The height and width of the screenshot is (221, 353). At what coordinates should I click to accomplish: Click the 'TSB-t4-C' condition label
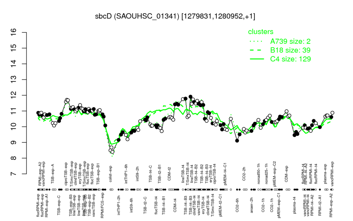click(x=150, y=174)
